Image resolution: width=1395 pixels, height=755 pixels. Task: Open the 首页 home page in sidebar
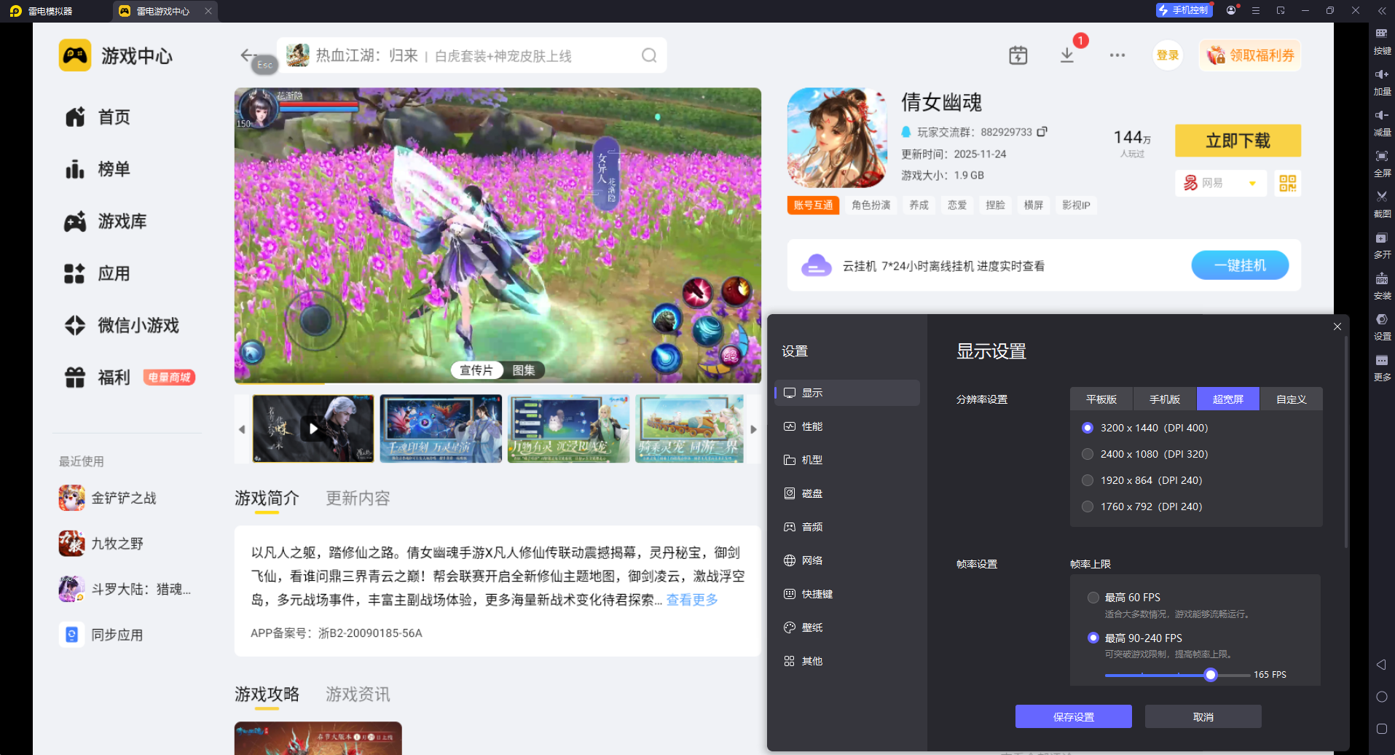click(x=98, y=117)
